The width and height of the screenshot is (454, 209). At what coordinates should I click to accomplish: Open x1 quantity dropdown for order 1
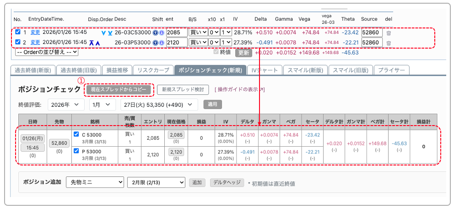click(x=226, y=33)
